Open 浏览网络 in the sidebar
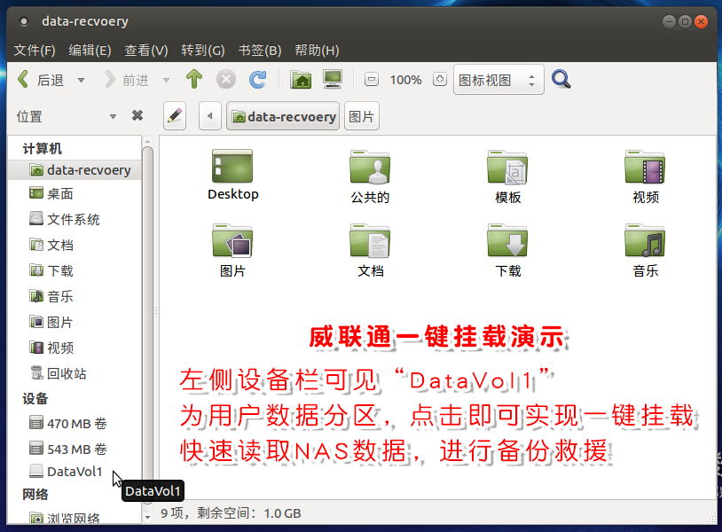722x532 pixels. click(75, 518)
